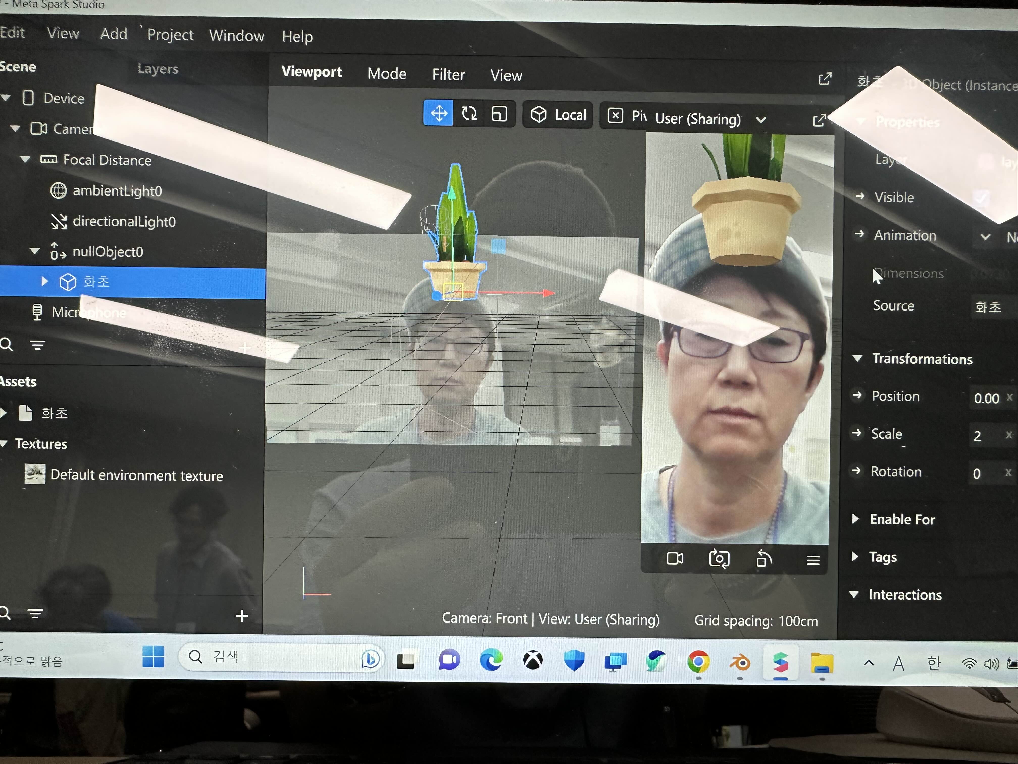1018x764 pixels.
Task: Select the Default environment texture thumbnail
Action: (35, 474)
